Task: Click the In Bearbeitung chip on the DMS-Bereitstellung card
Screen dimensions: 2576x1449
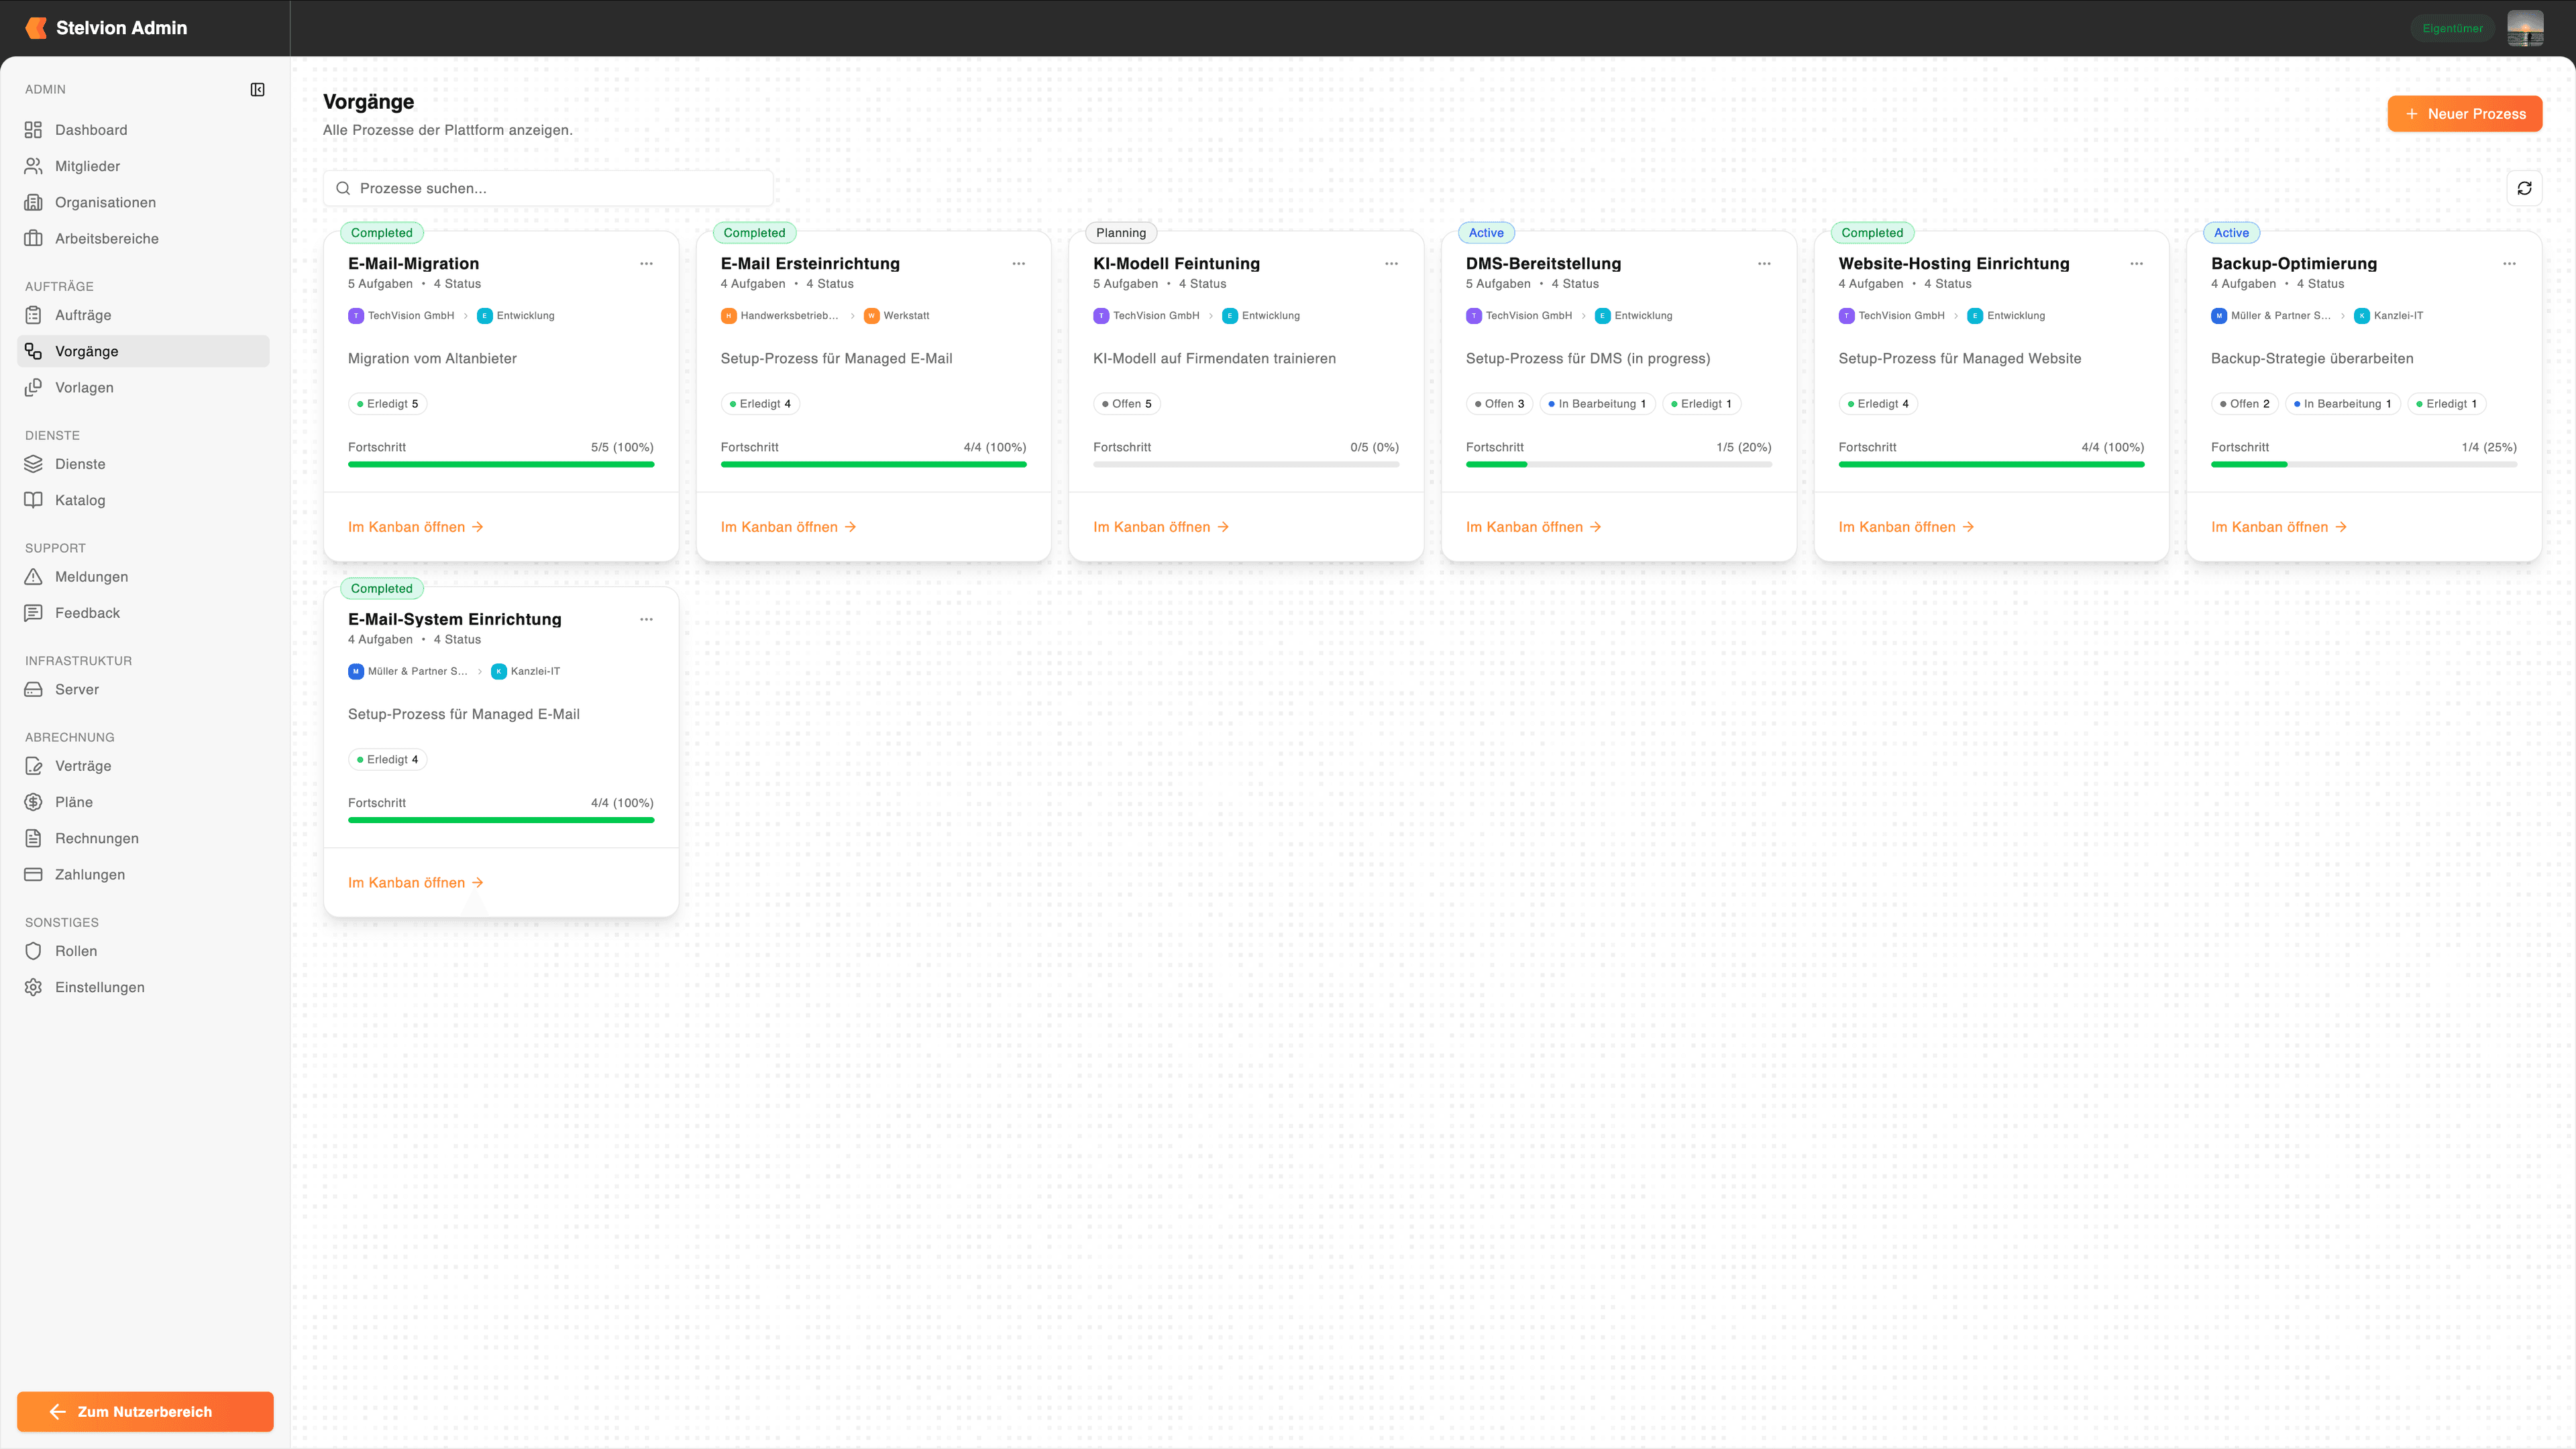Action: pos(1597,404)
